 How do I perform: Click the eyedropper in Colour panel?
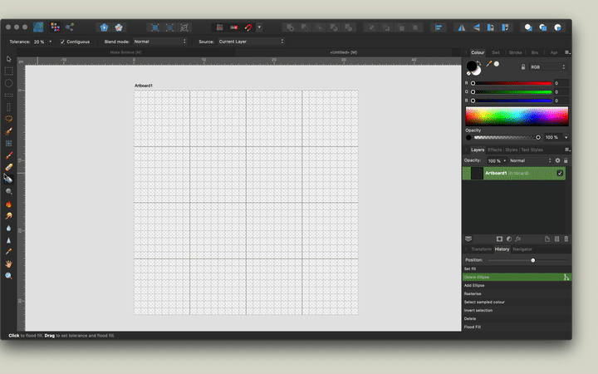pyautogui.click(x=488, y=64)
